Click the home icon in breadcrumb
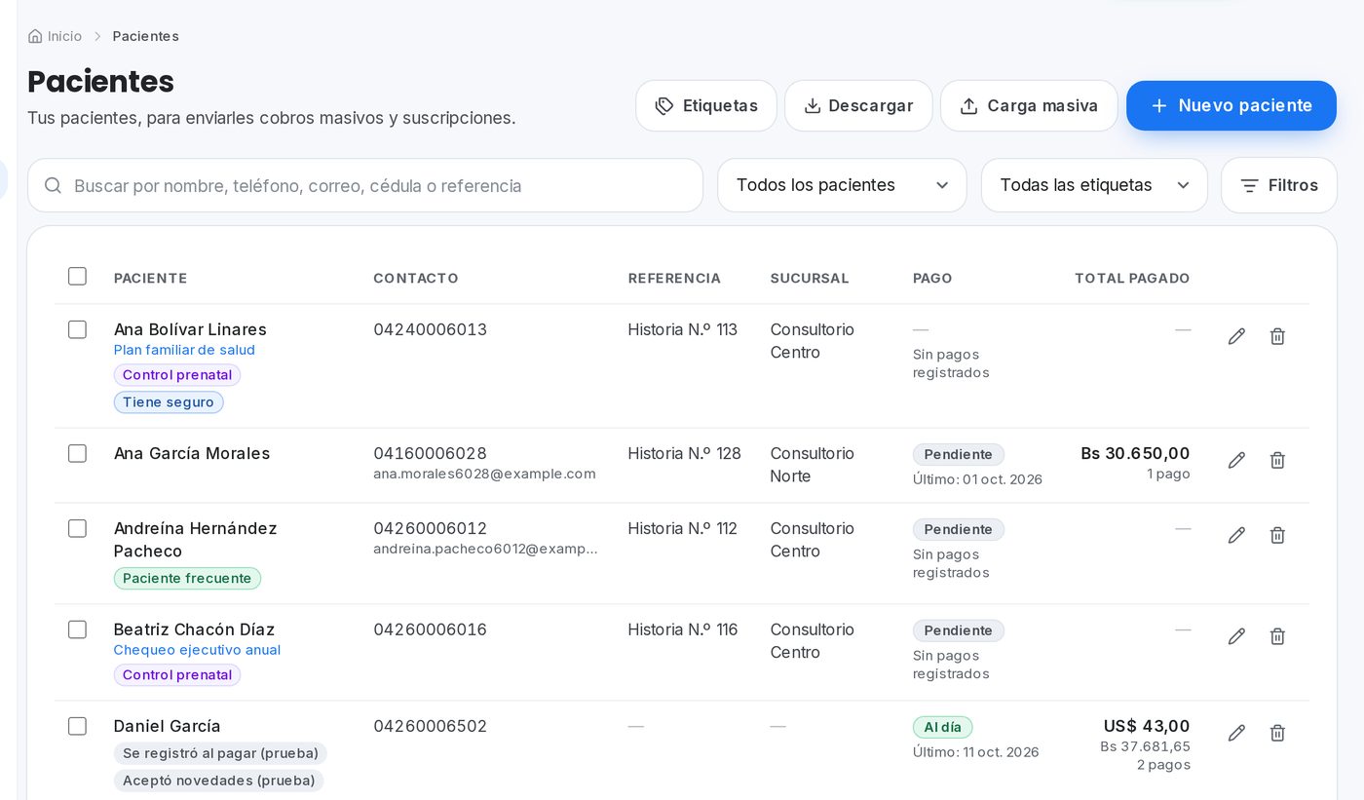1364x800 pixels. tap(35, 36)
